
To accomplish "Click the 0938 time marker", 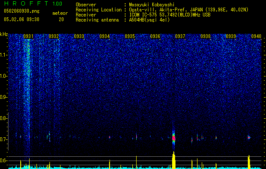I will [x=206, y=36].
